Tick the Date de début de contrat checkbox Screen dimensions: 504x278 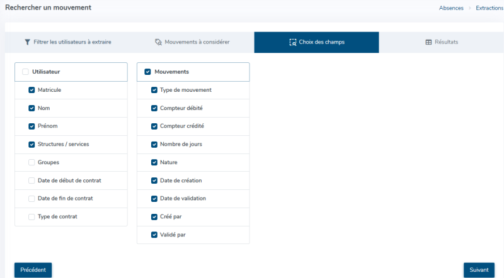coord(31,181)
